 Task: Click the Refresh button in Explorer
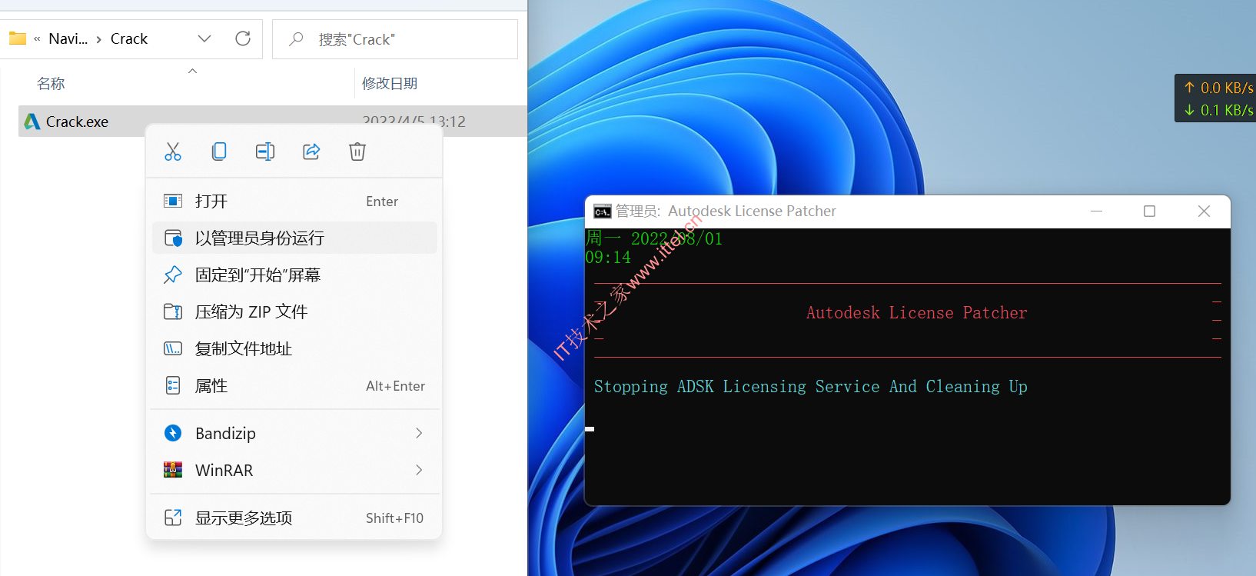coord(243,38)
